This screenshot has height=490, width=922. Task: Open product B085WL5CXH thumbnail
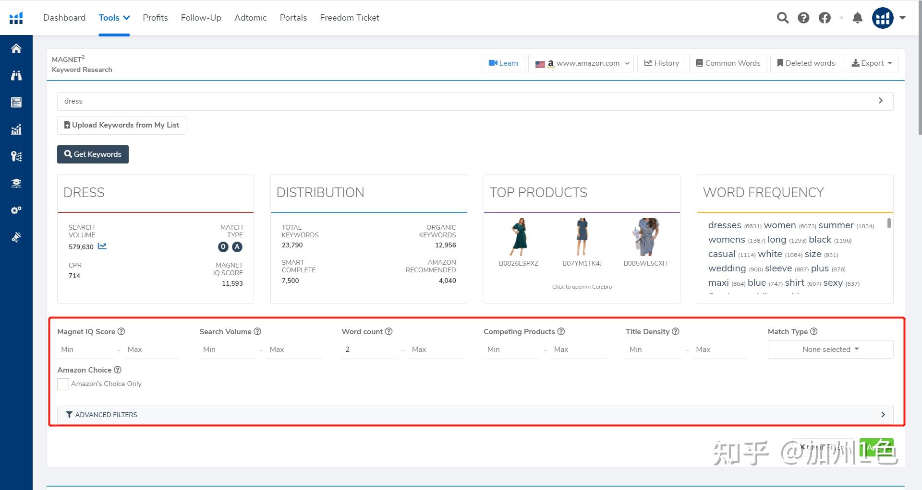(x=646, y=237)
